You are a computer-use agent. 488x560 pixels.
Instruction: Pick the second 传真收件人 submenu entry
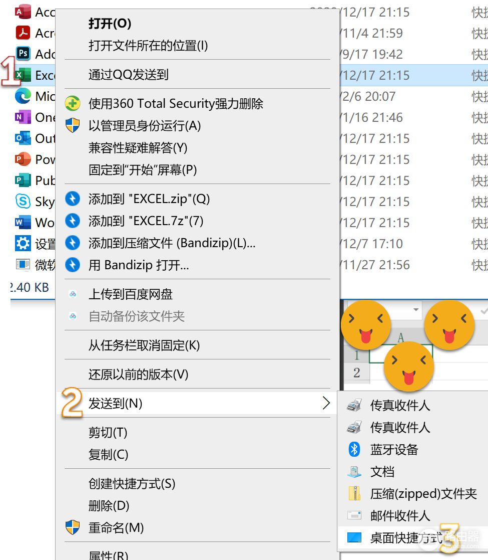click(400, 427)
